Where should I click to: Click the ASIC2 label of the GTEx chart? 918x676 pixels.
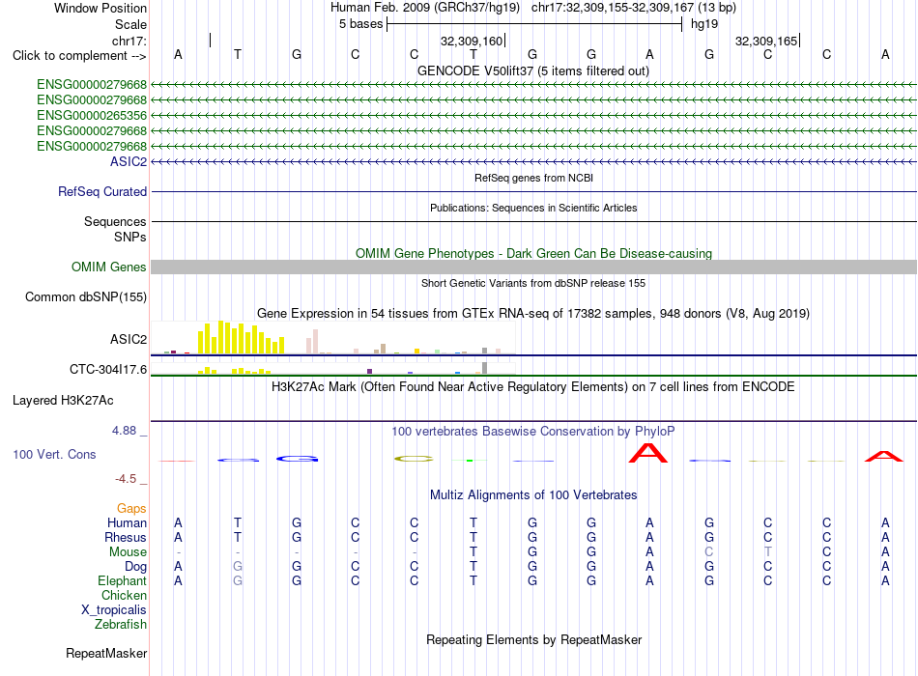(129, 340)
